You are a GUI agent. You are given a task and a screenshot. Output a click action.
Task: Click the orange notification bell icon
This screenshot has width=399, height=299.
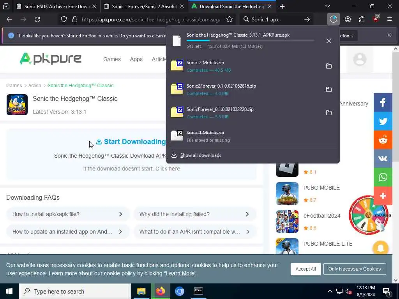pyautogui.click(x=380, y=248)
